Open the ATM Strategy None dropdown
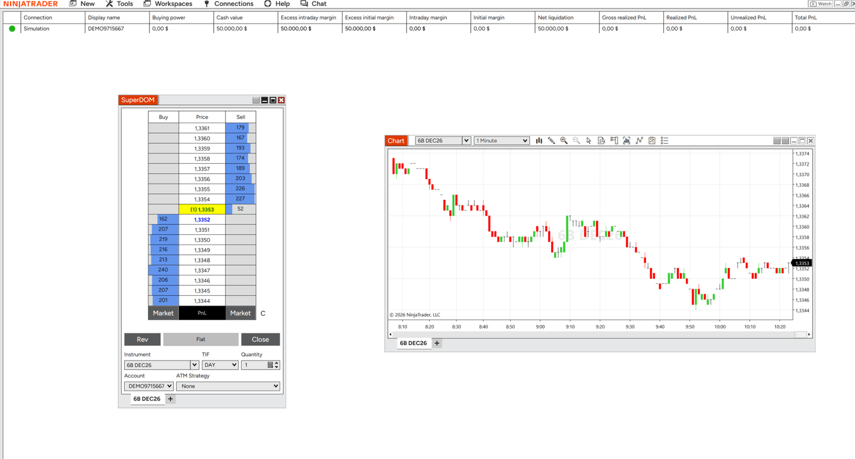This screenshot has height=459, width=855. tap(228, 386)
